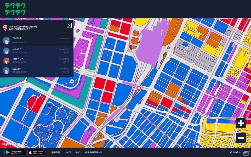Click the テクテクテクテク logo
The width and height of the screenshot is (251, 157).
(x=15, y=9)
